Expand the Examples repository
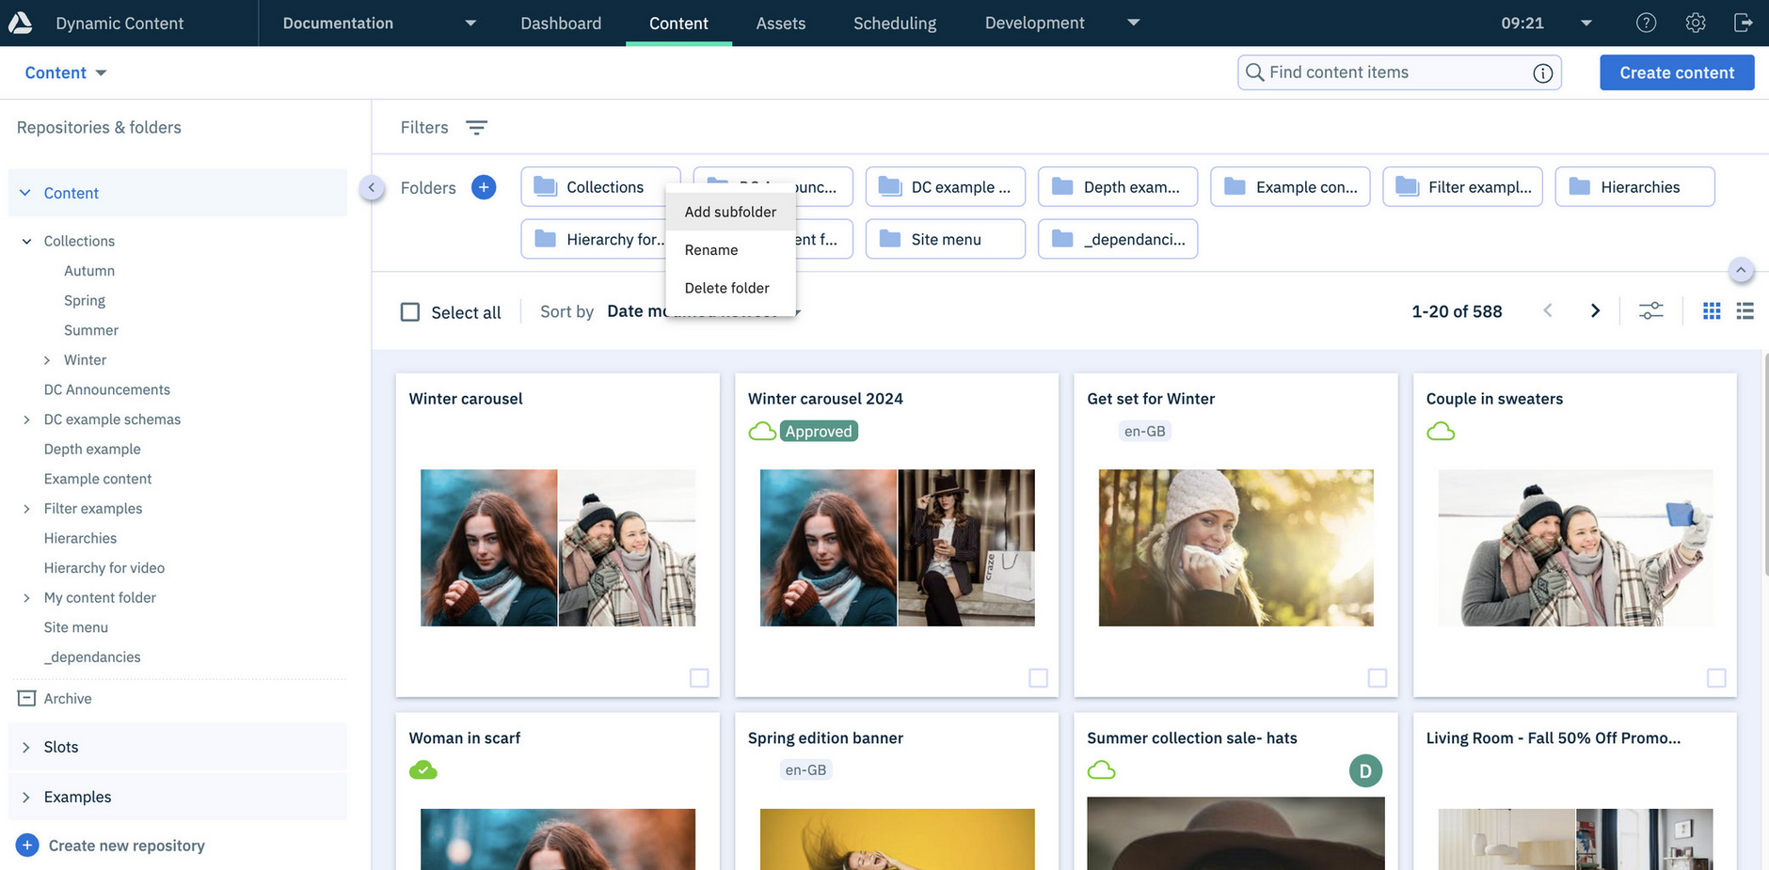 26,797
